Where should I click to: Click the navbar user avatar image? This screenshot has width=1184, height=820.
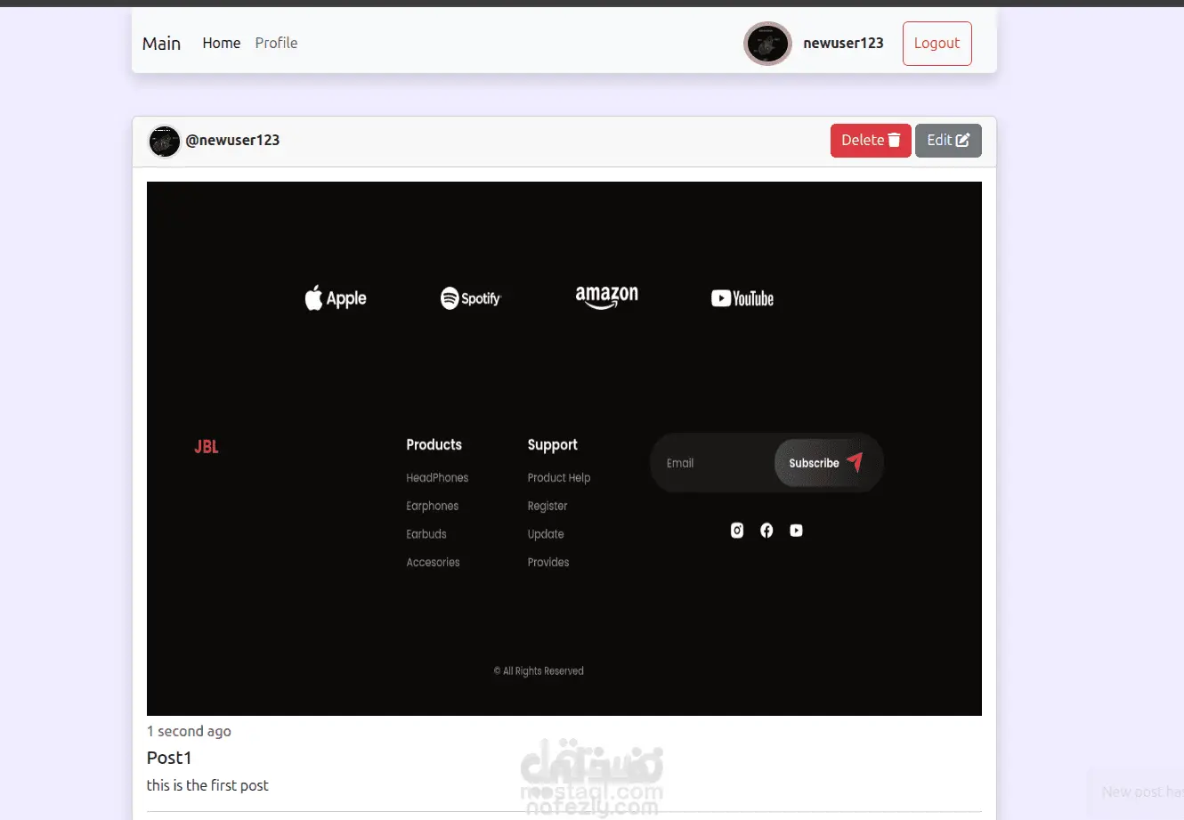pos(767,44)
